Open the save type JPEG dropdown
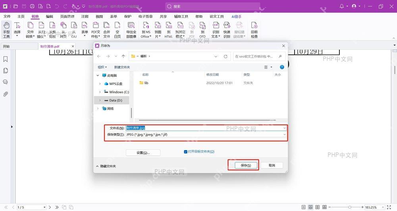 point(285,134)
